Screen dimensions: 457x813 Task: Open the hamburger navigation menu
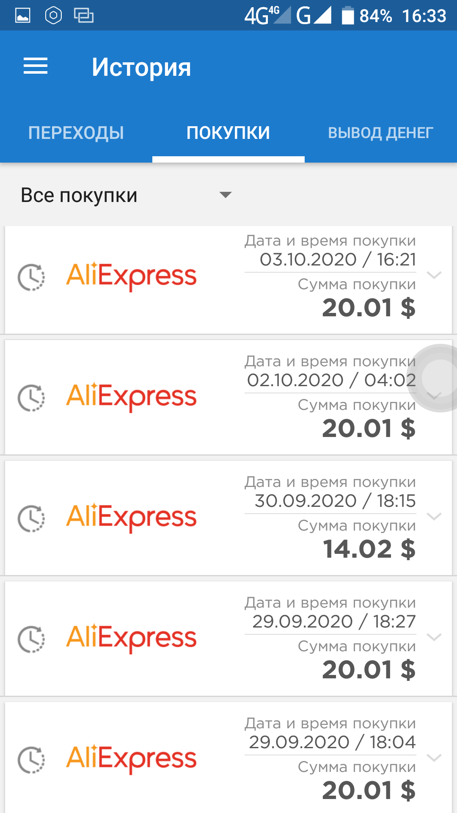coord(36,66)
